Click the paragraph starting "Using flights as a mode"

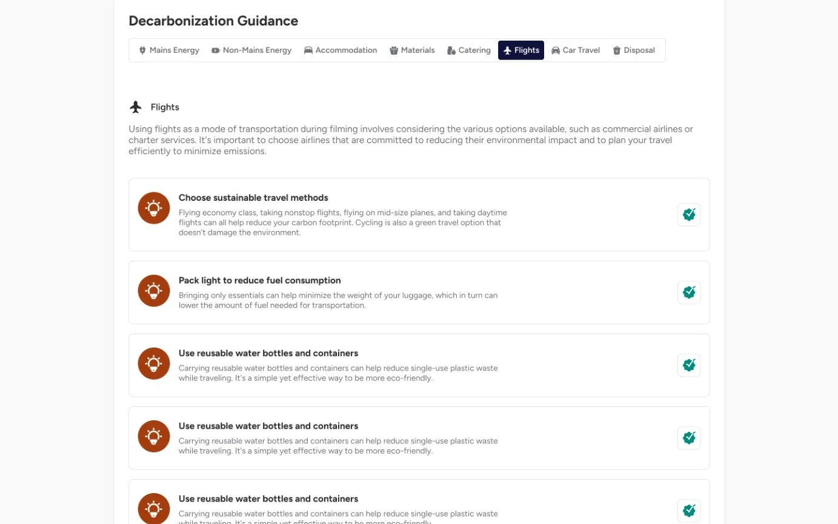tap(411, 140)
